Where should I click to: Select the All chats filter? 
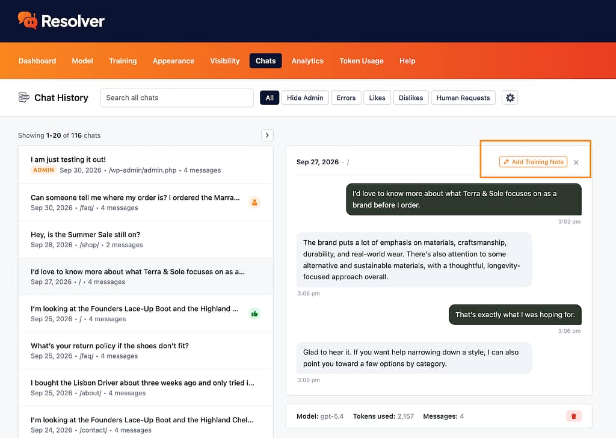tap(269, 98)
